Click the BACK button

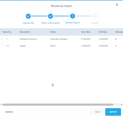(97, 112)
